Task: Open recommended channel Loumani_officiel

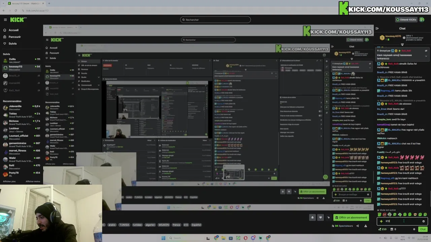Action: pyautogui.click(x=21, y=137)
